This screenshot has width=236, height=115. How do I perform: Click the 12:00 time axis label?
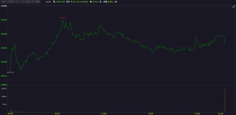point(151,114)
